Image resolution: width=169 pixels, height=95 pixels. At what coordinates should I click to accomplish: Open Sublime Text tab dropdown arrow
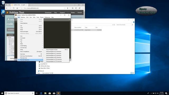(x=69, y=20)
